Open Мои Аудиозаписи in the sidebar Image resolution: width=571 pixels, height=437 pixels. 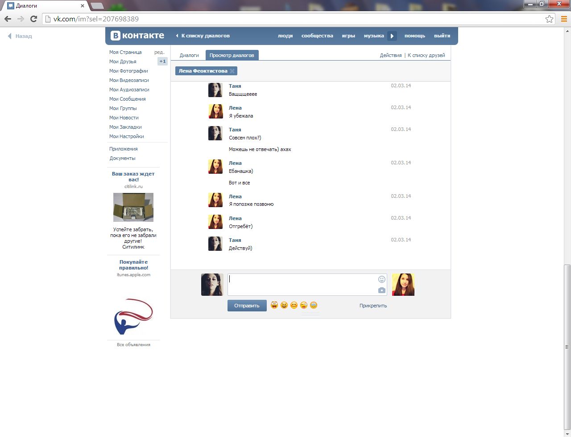tap(129, 90)
